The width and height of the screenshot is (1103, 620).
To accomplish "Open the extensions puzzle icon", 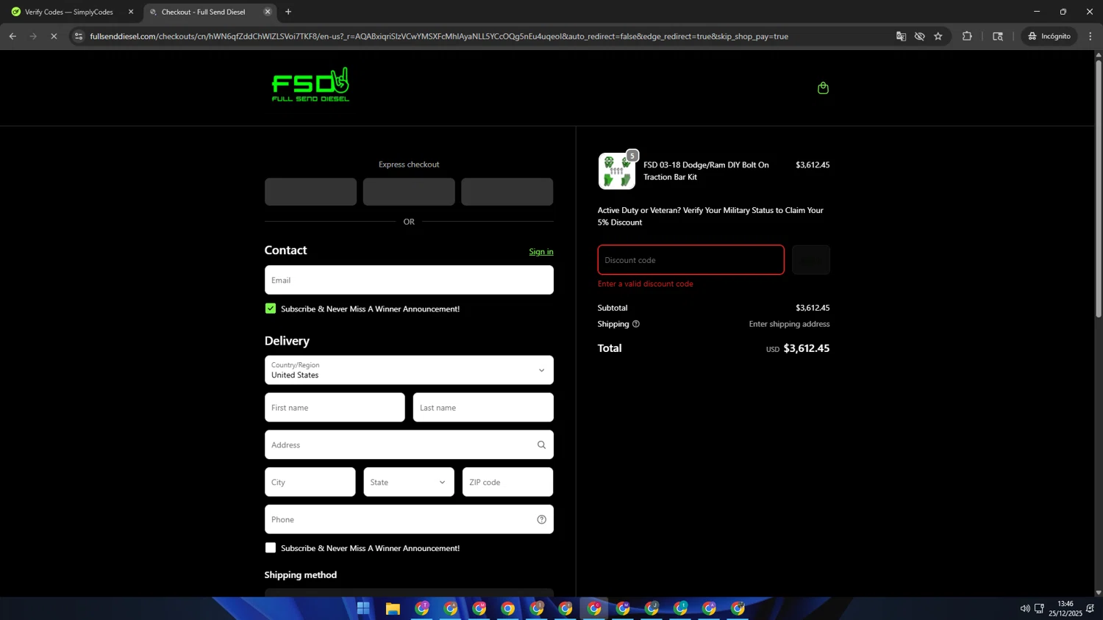I will (967, 36).
